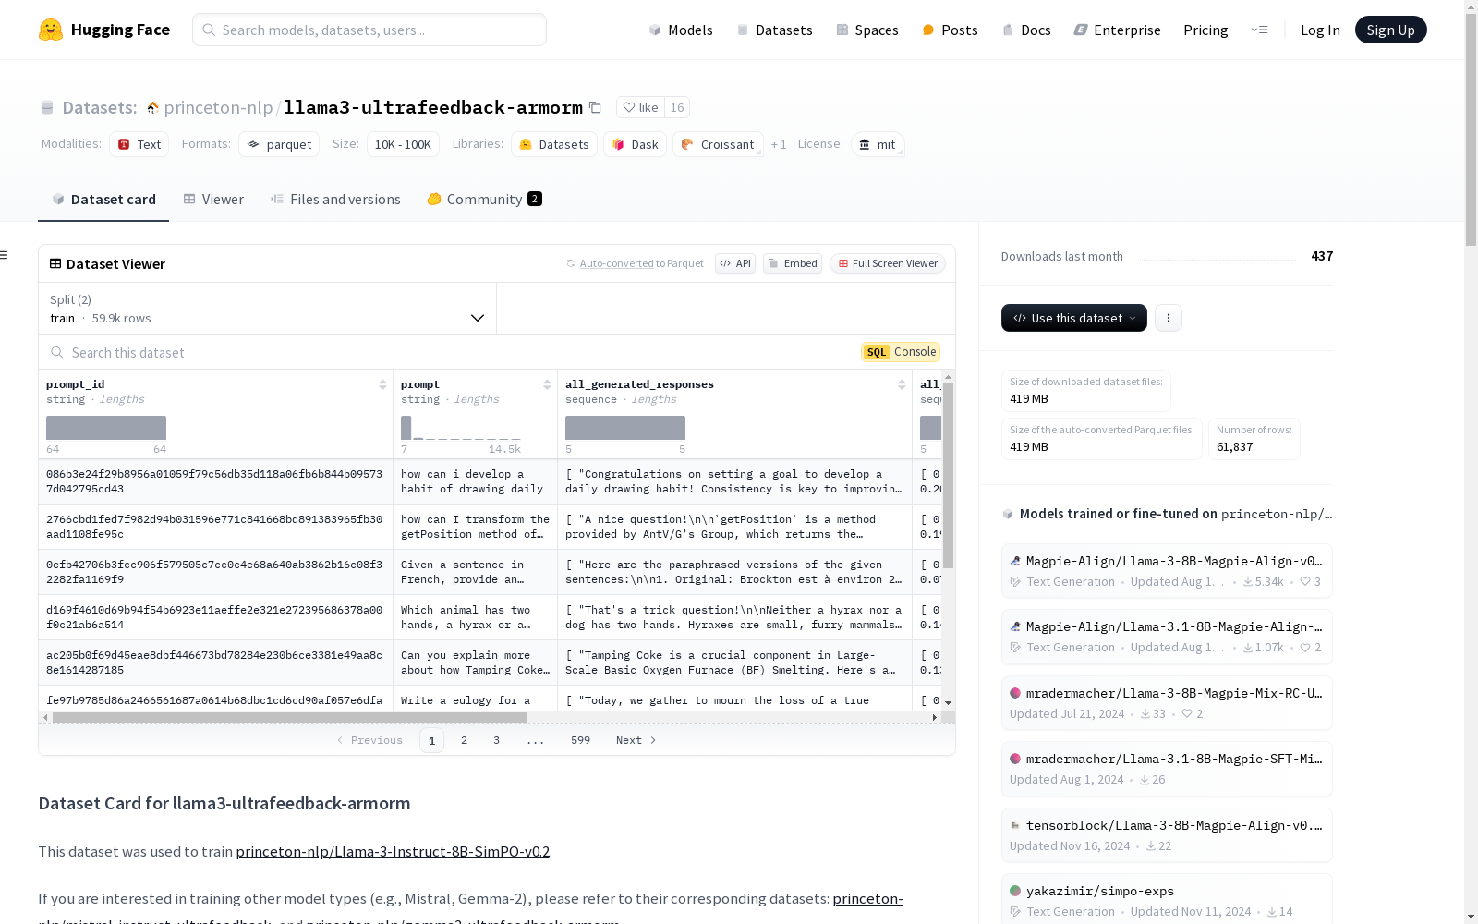Copy the dataset name with the copy icon
The image size is (1478, 924).
(x=596, y=107)
